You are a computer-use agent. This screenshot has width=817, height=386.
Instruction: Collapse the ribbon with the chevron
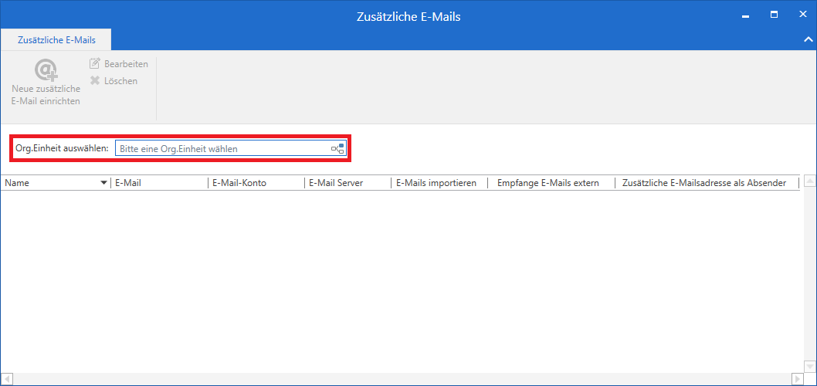[807, 39]
